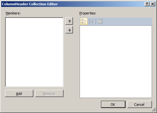Click the dialog resize grip corner
Screen dimensions: 157x113
[x=154, y=110]
